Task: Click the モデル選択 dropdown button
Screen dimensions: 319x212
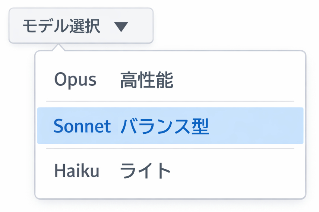Action: (80, 26)
